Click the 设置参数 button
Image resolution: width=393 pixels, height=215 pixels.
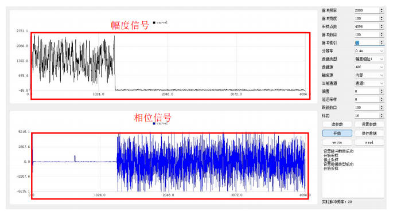(x=369, y=124)
